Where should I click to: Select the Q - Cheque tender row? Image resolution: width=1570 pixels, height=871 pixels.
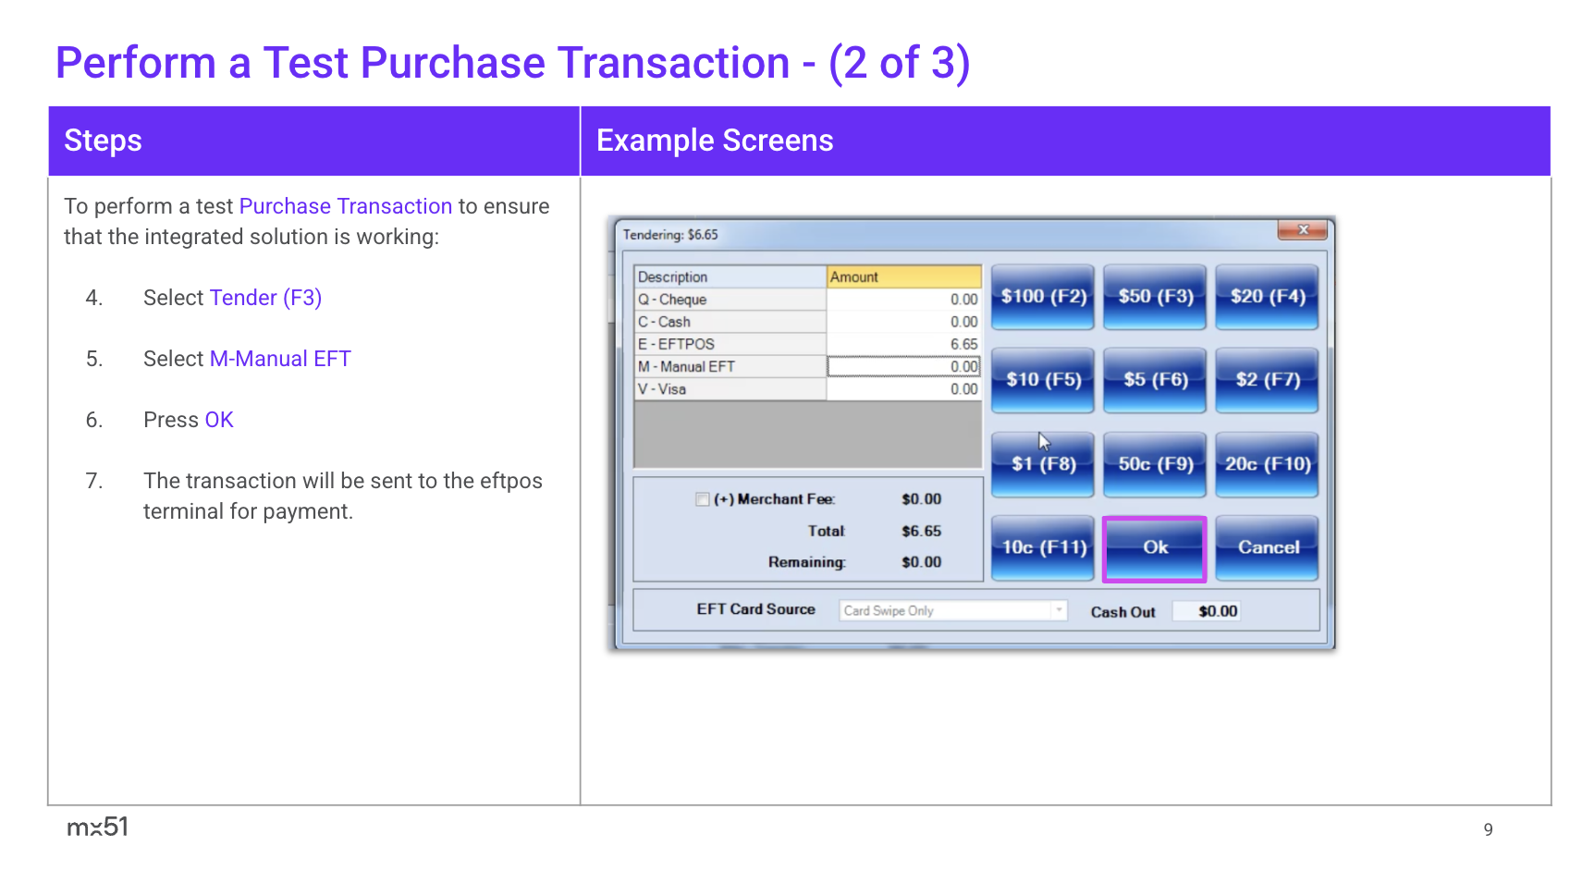(x=730, y=300)
